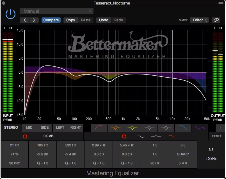Choose the red high shelf shape icon

[172, 136]
